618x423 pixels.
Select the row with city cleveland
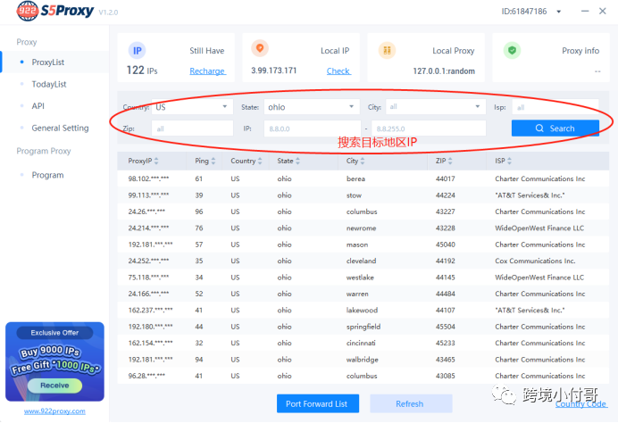point(363,261)
